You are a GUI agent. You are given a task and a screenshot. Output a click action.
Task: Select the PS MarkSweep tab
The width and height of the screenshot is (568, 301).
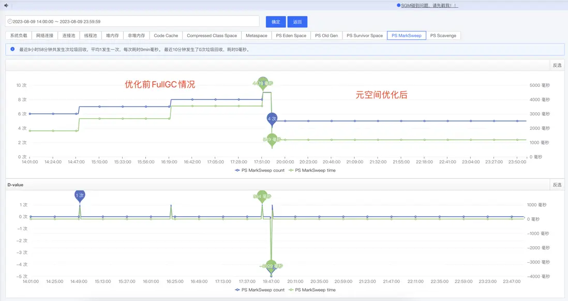407,36
